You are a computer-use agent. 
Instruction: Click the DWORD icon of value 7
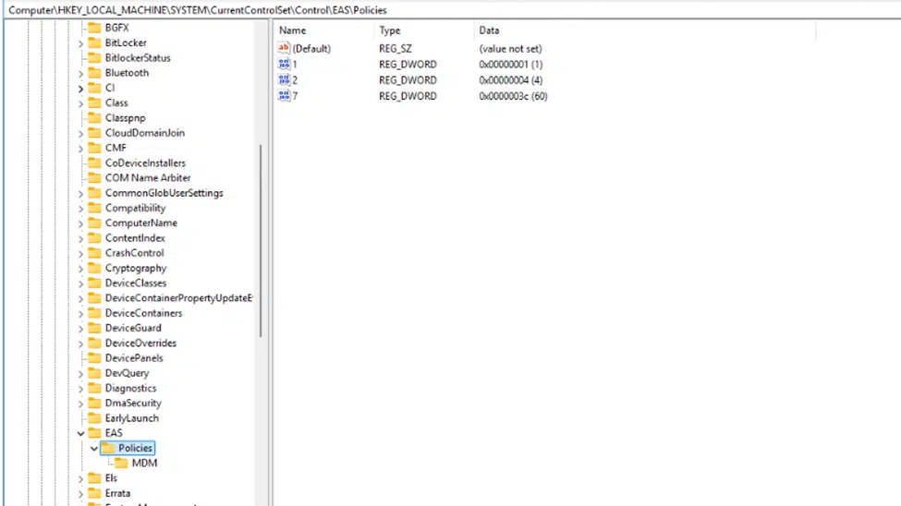click(x=284, y=96)
